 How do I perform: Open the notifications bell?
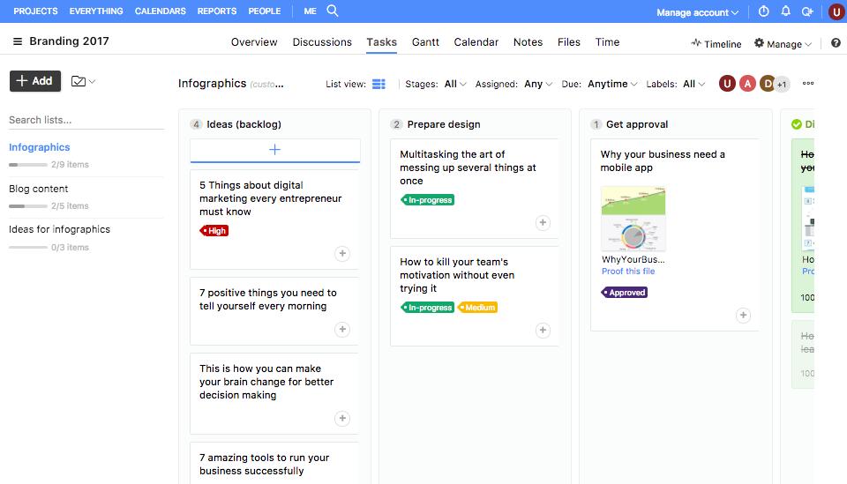coord(786,11)
